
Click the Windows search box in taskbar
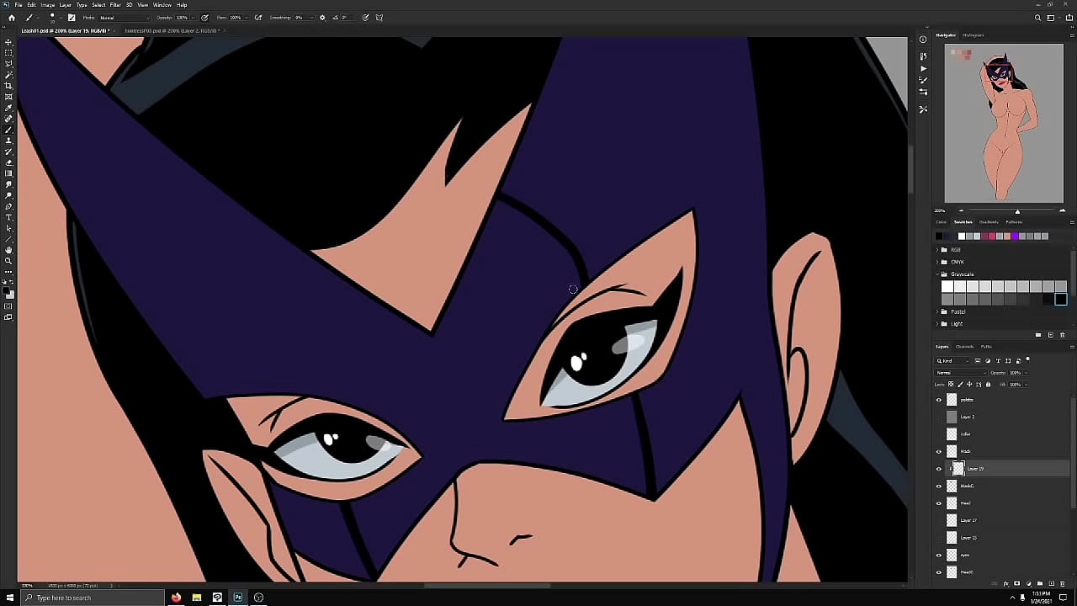[x=63, y=598]
